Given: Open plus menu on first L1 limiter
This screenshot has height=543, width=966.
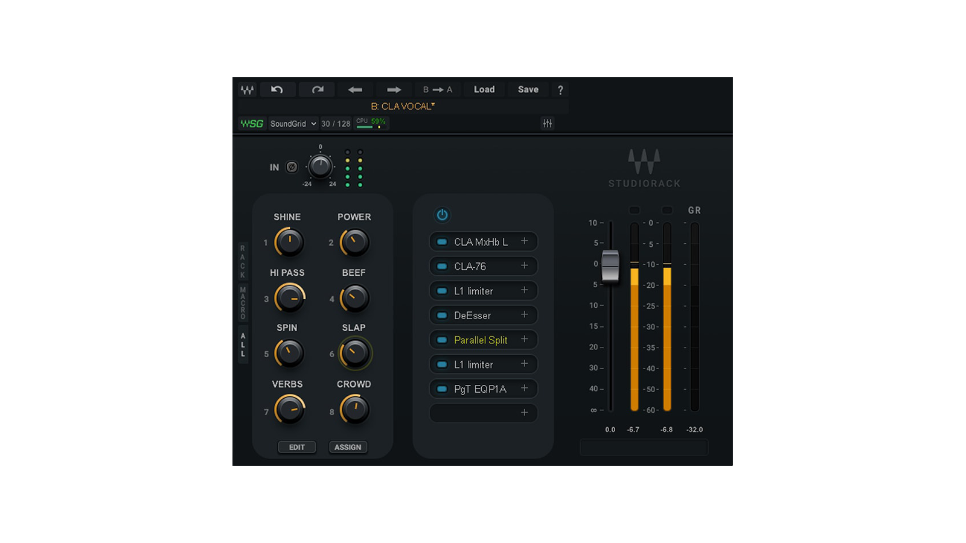Looking at the screenshot, I should pos(525,290).
